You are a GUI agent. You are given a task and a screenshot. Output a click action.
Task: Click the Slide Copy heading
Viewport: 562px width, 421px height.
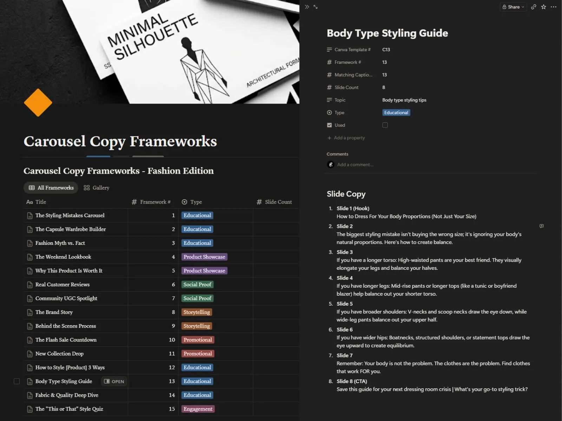click(x=346, y=194)
